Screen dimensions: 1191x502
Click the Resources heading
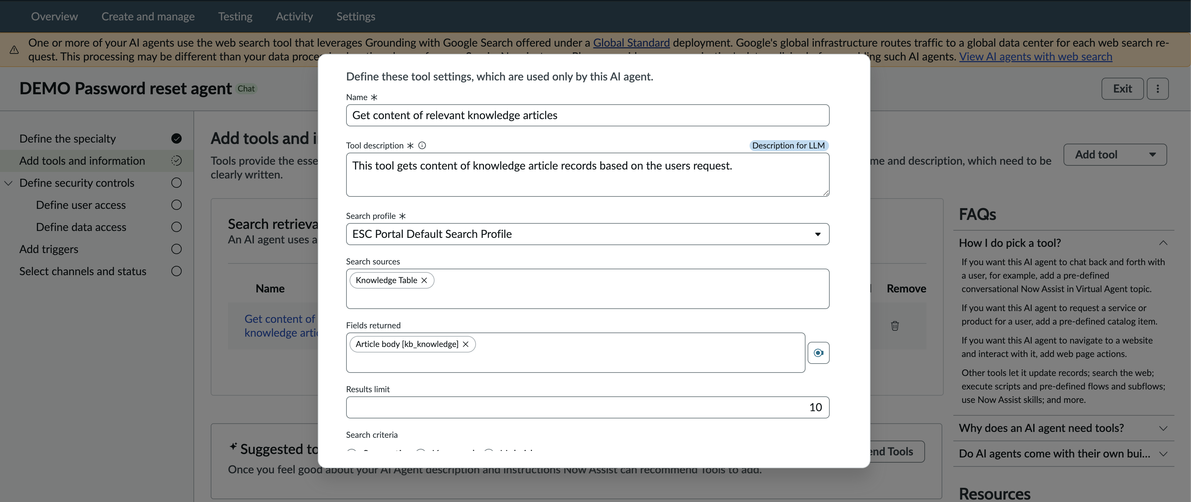click(994, 494)
